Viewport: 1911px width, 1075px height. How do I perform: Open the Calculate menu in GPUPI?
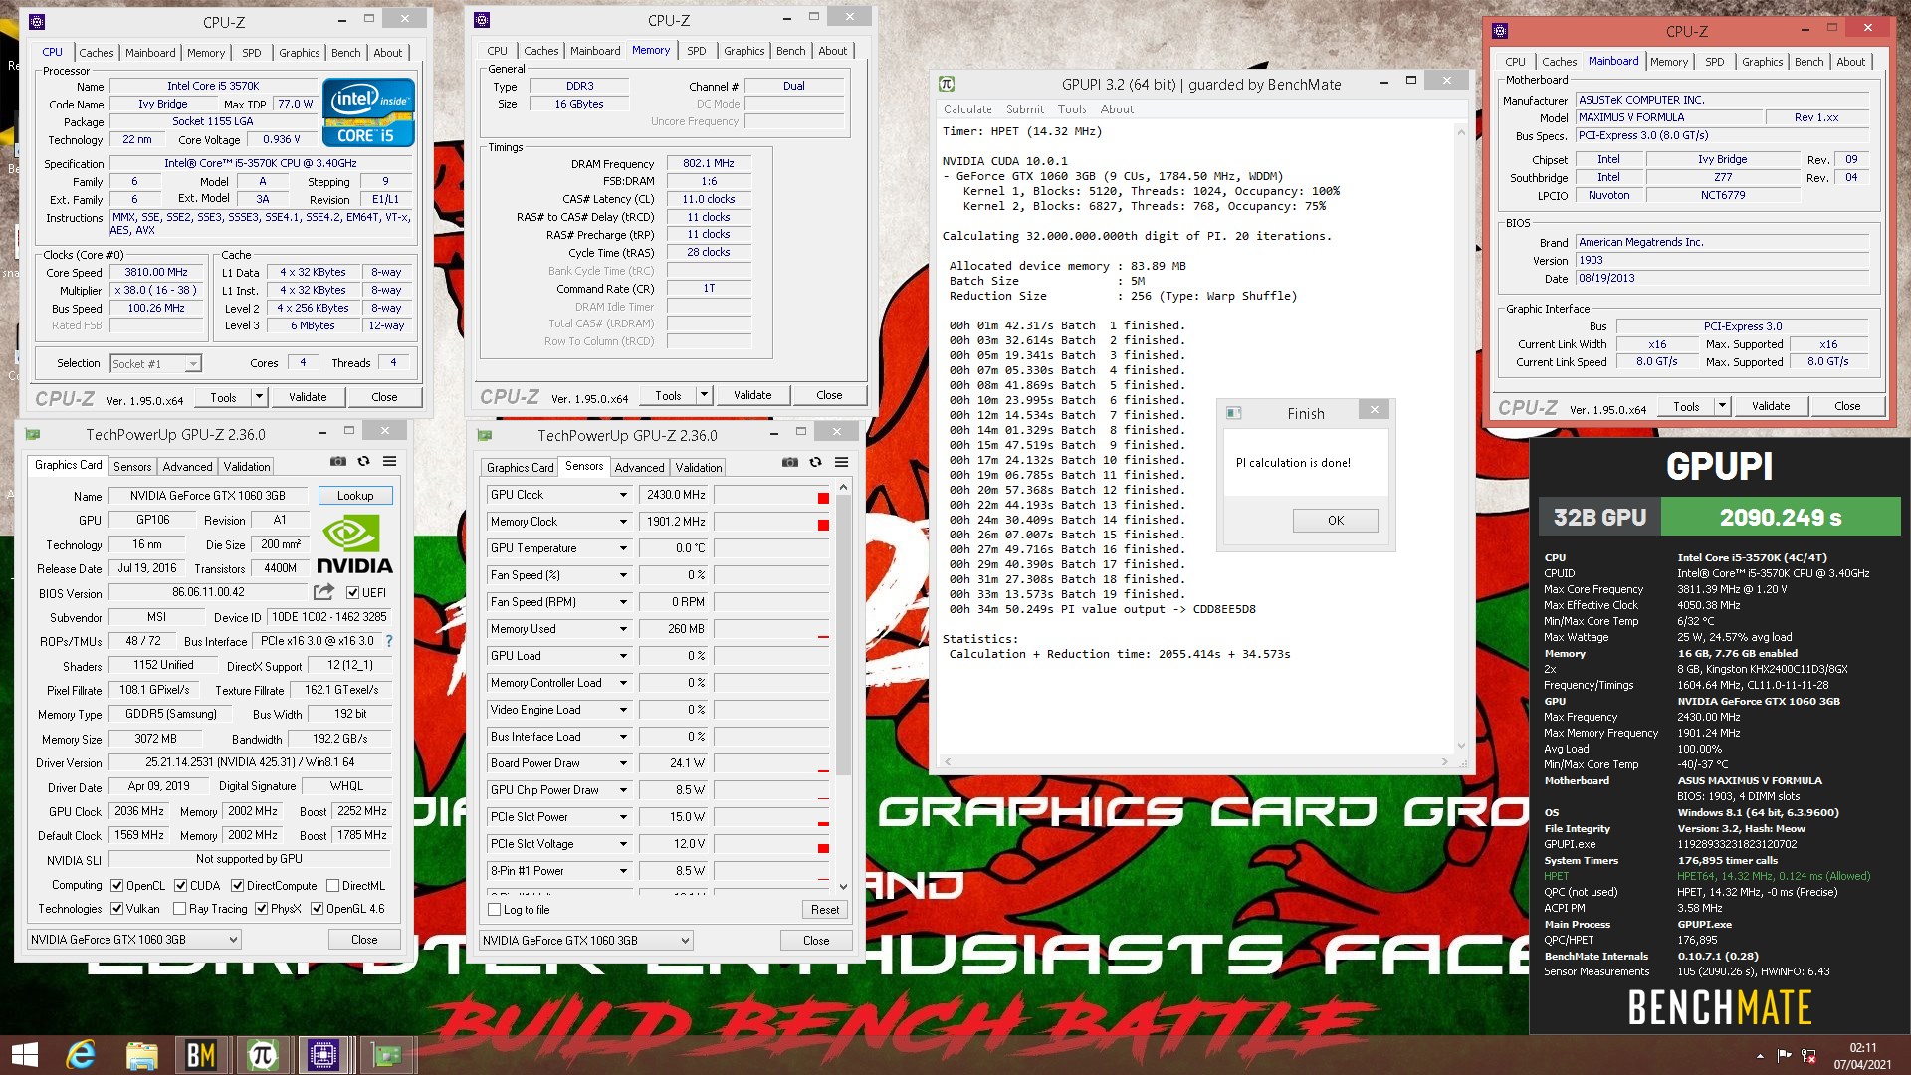(x=967, y=109)
